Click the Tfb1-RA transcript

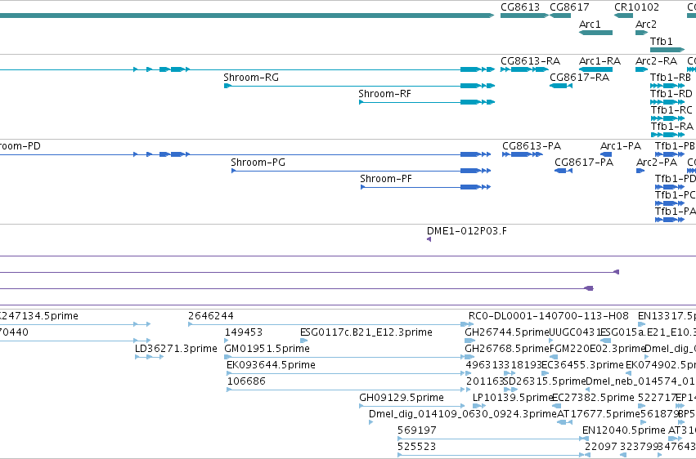667,135
